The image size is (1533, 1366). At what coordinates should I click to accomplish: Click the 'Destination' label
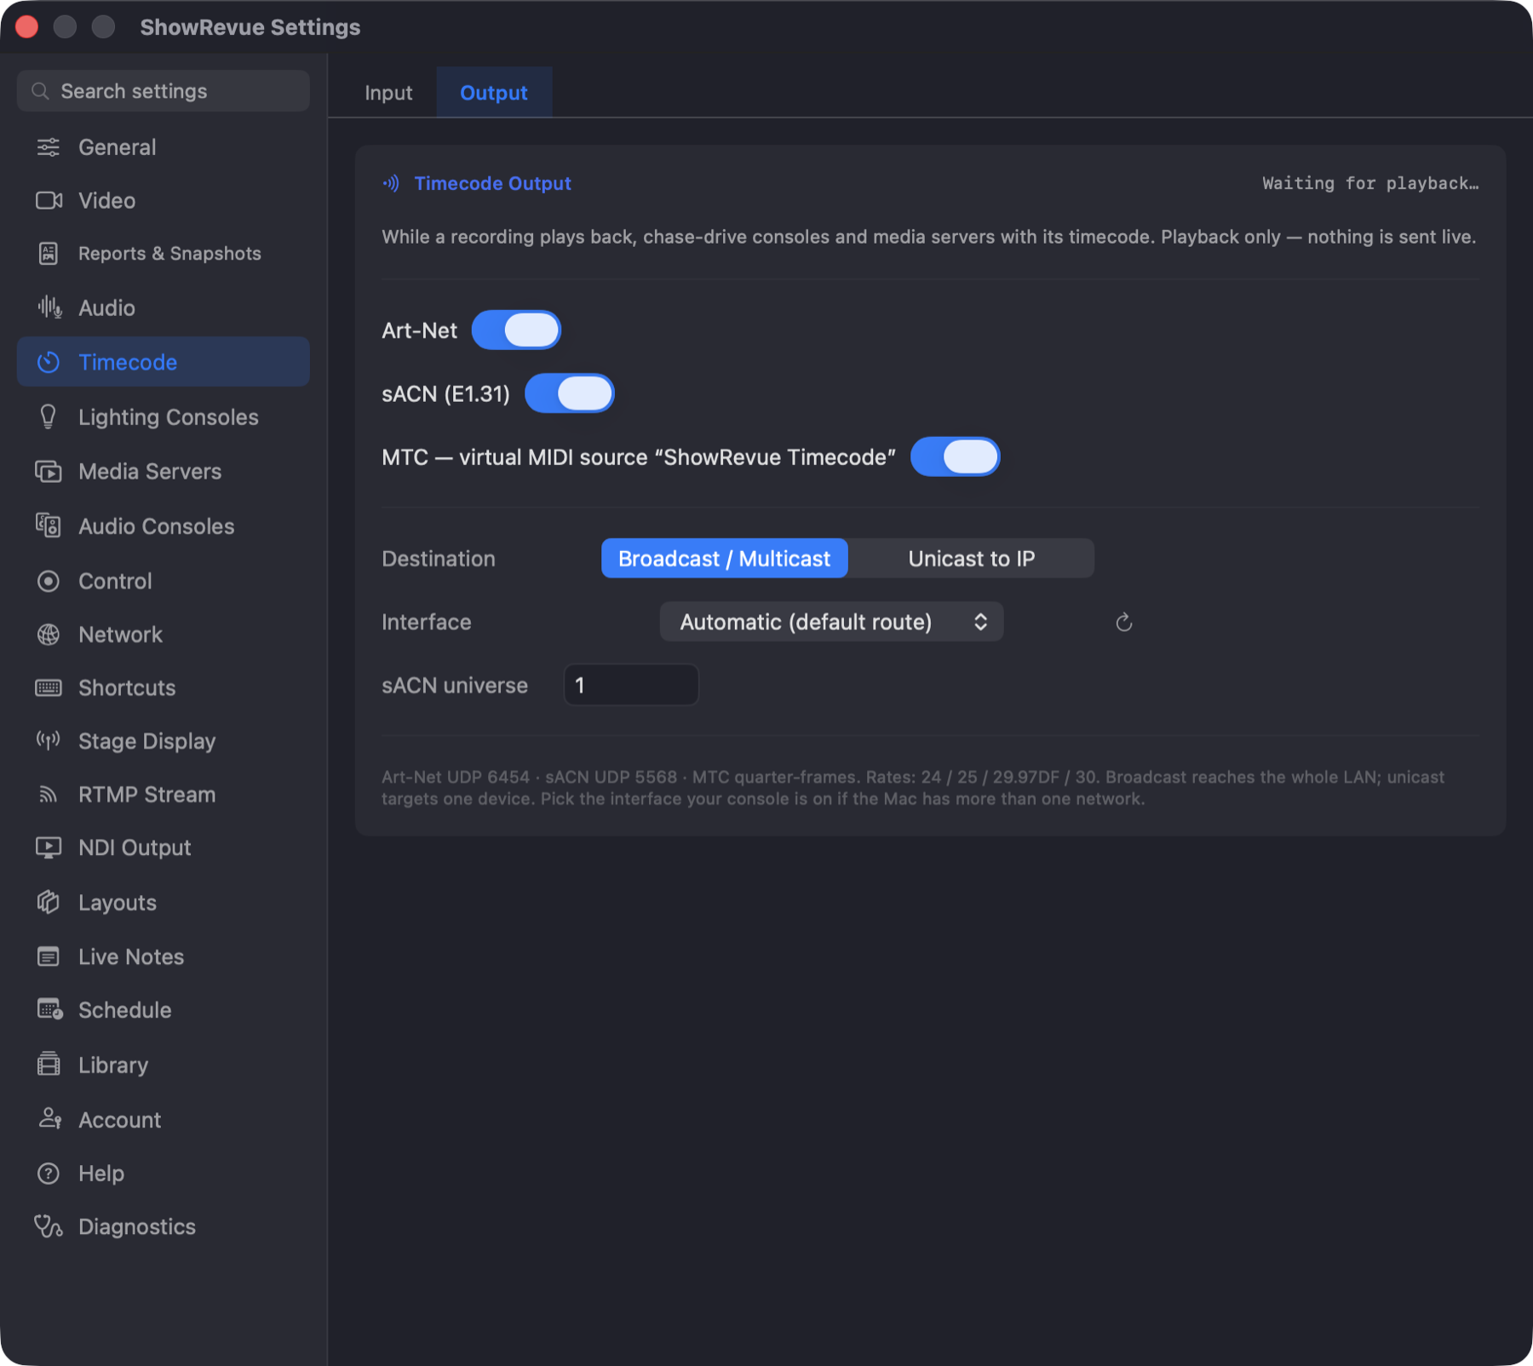point(439,559)
